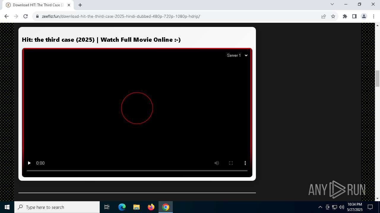Go back to the previous page
380x213 pixels.
click(7, 16)
